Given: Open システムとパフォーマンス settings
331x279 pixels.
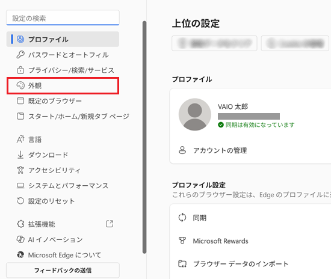Looking at the screenshot, I should pos(63,186).
